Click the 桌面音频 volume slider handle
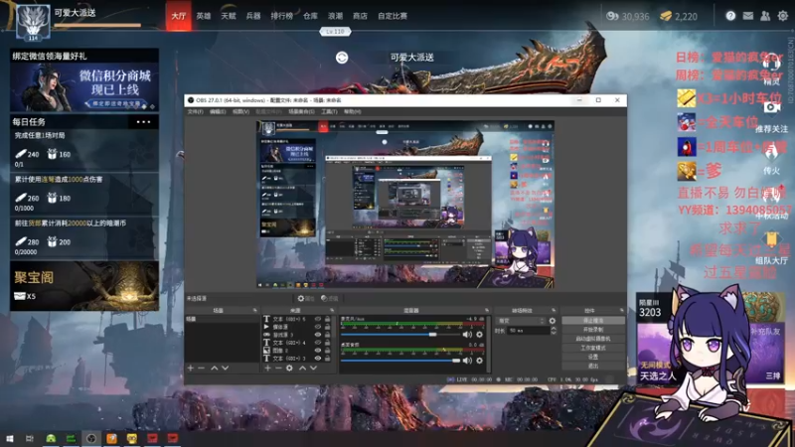 (x=456, y=361)
